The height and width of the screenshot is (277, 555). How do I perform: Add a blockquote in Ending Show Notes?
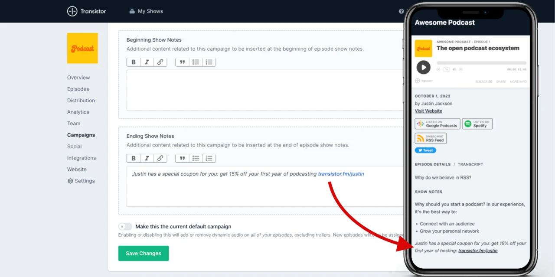pos(183,158)
